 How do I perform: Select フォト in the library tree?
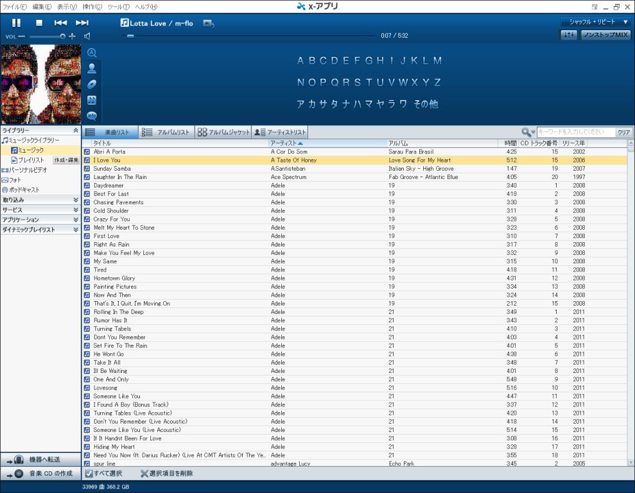coord(12,180)
